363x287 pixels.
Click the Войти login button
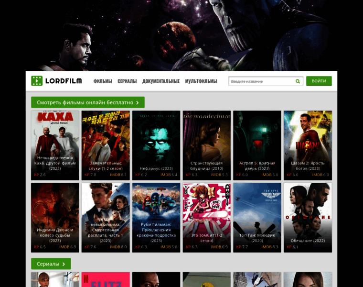pyautogui.click(x=319, y=81)
